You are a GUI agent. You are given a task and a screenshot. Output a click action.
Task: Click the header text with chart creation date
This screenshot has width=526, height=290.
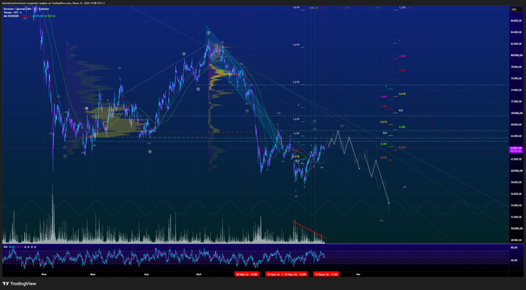tap(53, 3)
